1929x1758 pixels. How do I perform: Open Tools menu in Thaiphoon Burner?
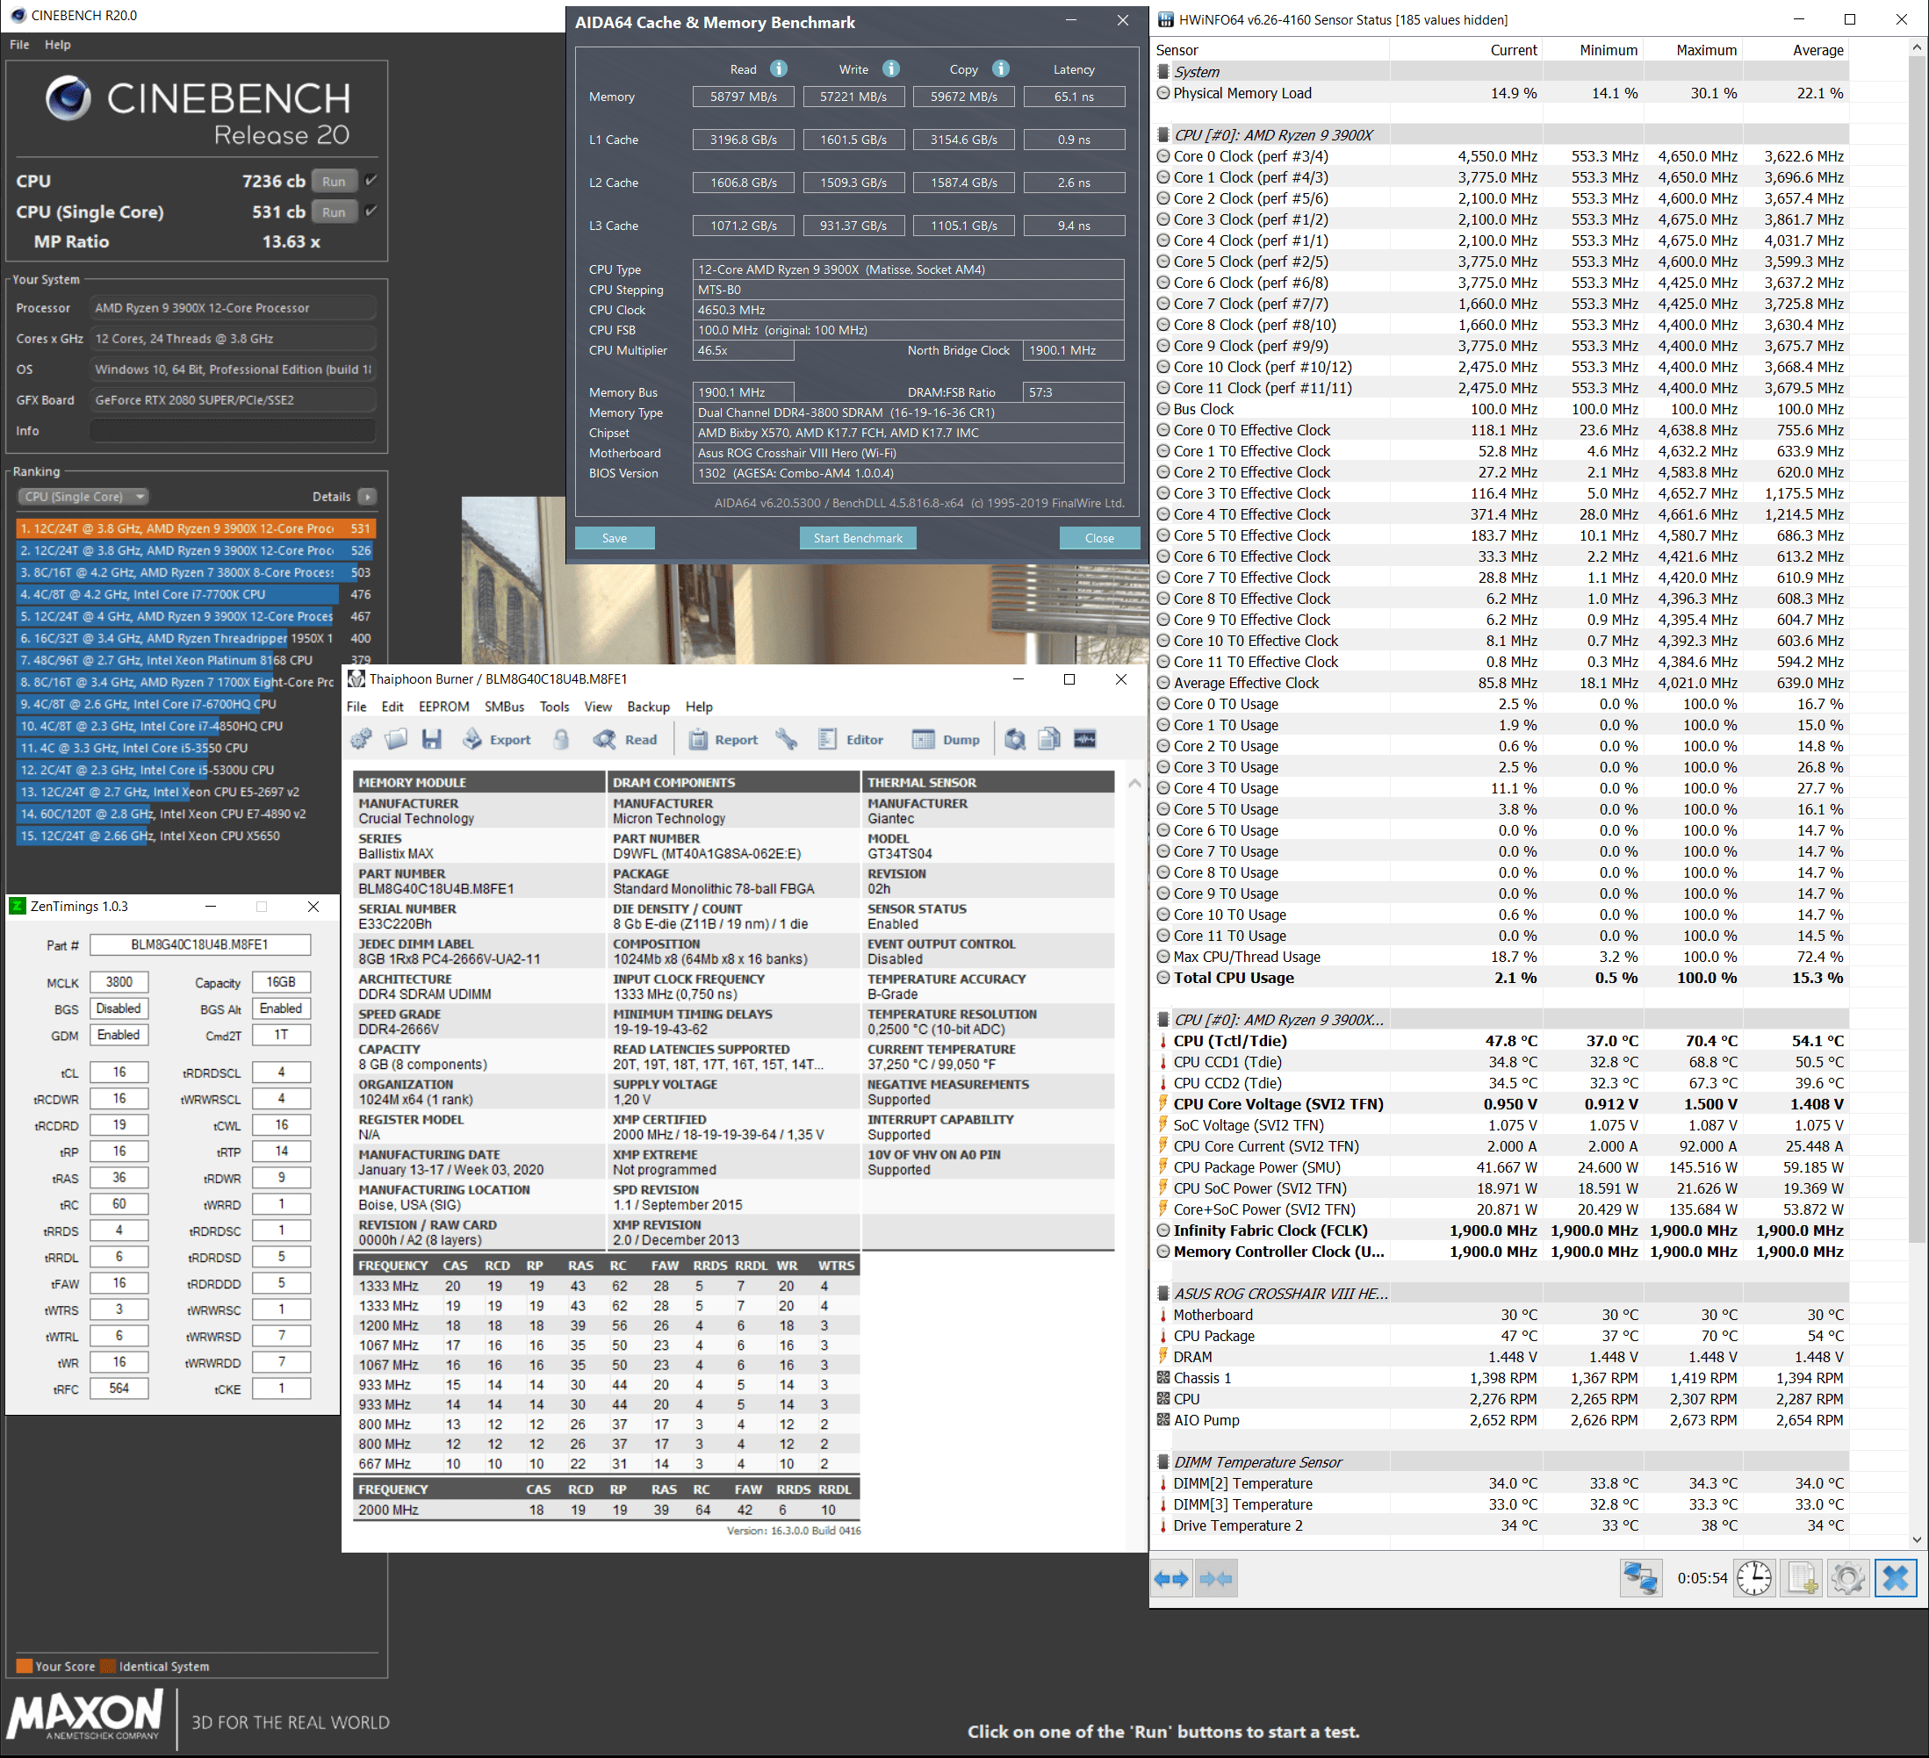coord(554,707)
